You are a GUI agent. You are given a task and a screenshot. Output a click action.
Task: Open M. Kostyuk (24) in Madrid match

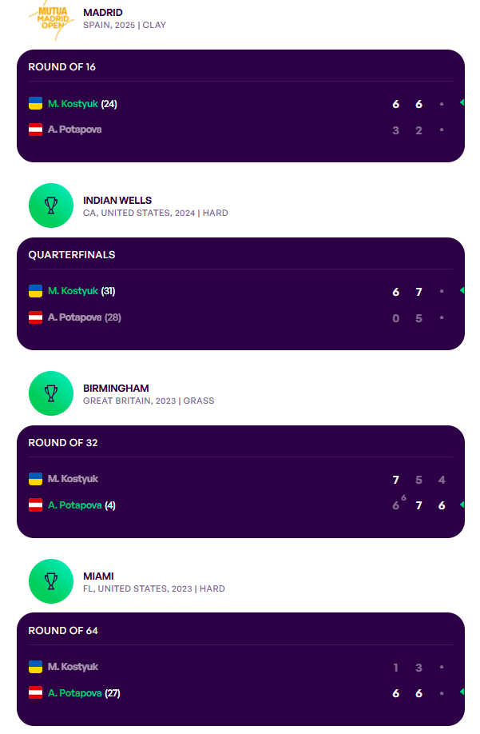point(82,104)
